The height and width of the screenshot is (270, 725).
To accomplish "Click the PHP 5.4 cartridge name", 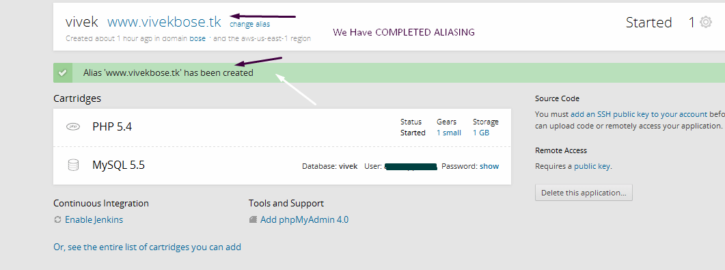I will pyautogui.click(x=112, y=126).
